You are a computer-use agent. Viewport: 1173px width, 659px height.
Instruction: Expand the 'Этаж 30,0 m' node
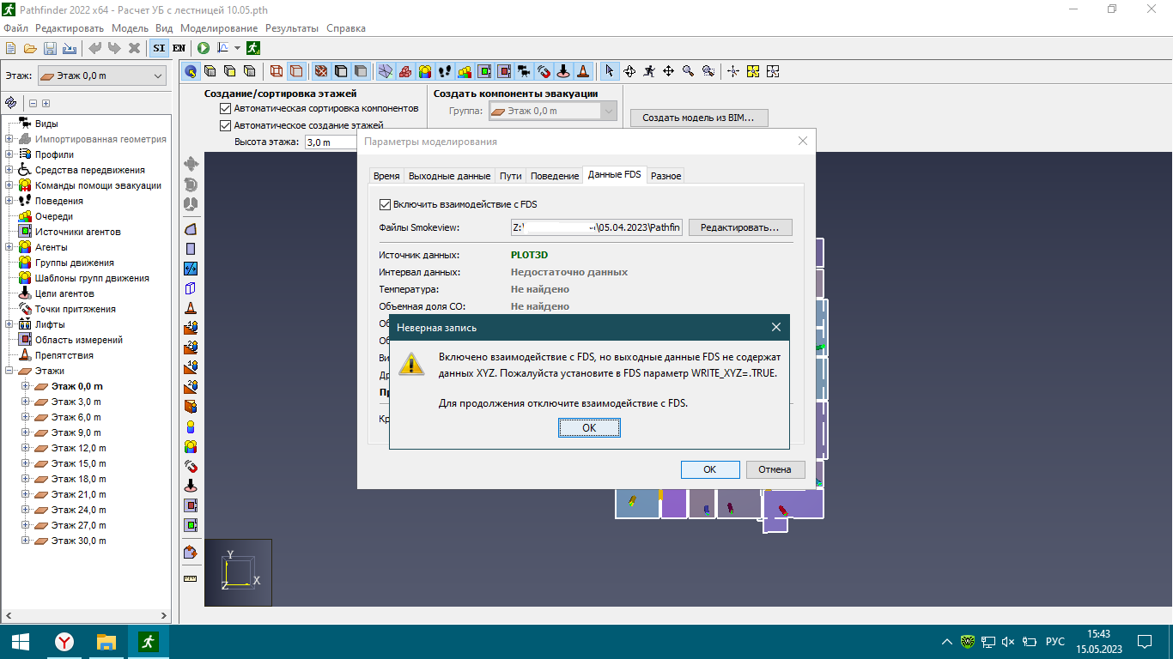[x=25, y=541]
